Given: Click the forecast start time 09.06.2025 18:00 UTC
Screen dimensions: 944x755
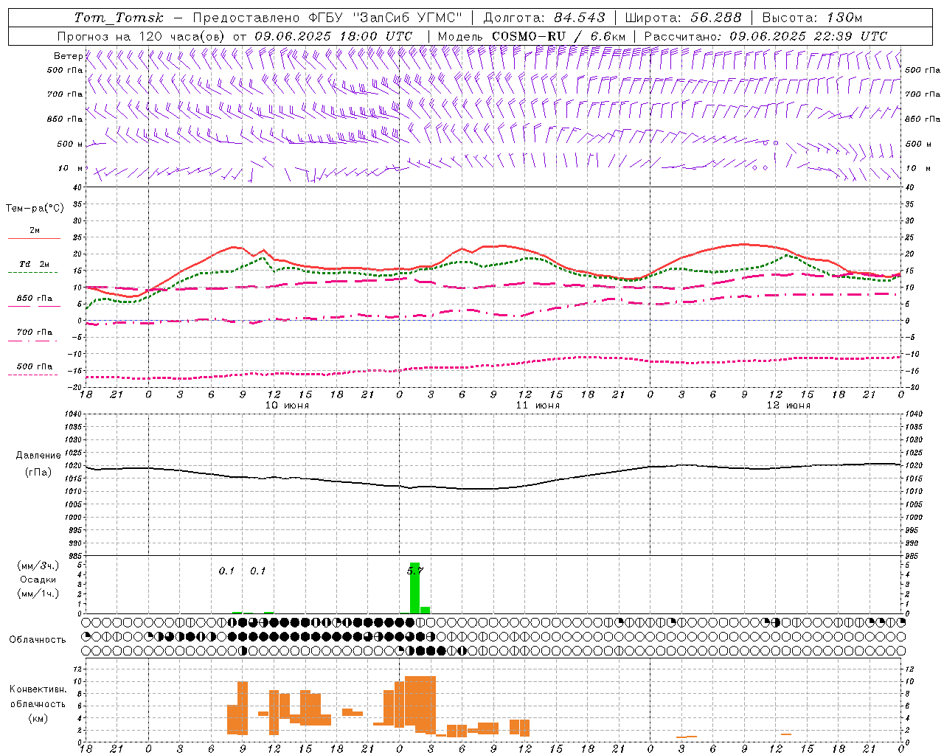Looking at the screenshot, I should tap(333, 36).
